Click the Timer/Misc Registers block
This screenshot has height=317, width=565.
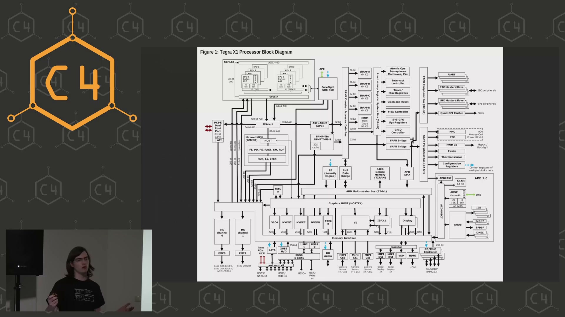[398, 92]
